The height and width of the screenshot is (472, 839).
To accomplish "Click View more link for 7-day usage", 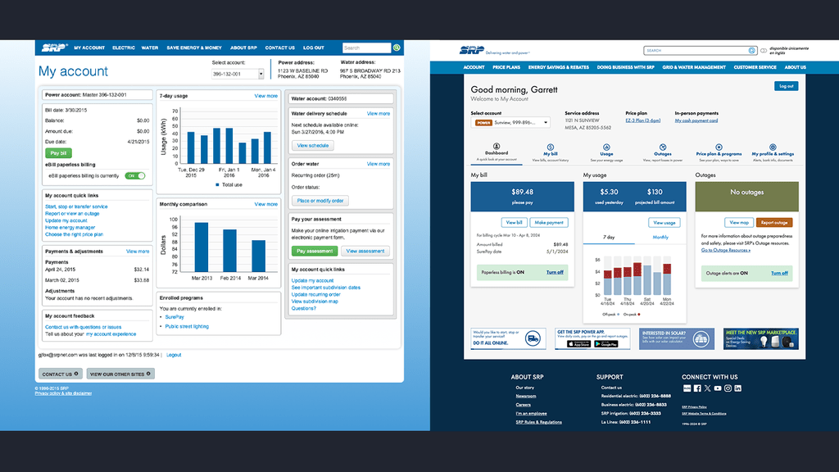I will click(266, 96).
